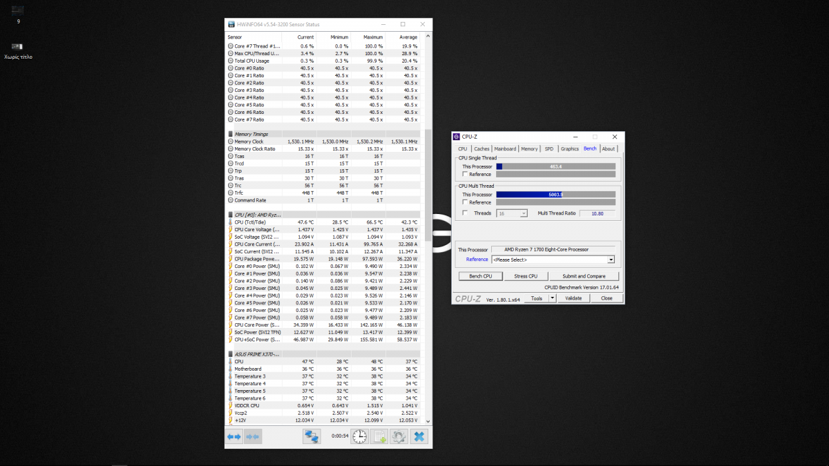Select the Bench tab in CPU-Z
The image size is (829, 466).
pyautogui.click(x=590, y=148)
